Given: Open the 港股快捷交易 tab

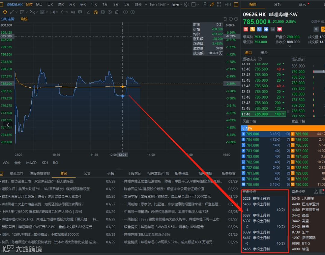Looking at the screenshot, I should click(x=40, y=173).
